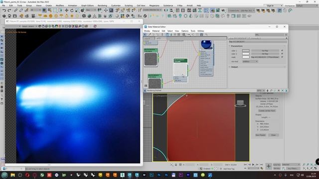The width and height of the screenshot is (319, 179).
Task: Click the color 2 No Map button
Action: [x=265, y=54]
